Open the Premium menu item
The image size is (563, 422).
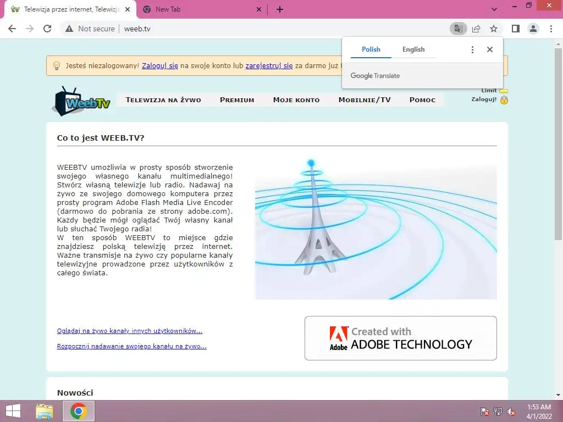(x=237, y=100)
